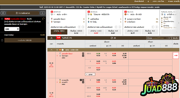The image size is (180, 98).
Task: Open the user account icon in bet slip header
Action: coord(42,13)
